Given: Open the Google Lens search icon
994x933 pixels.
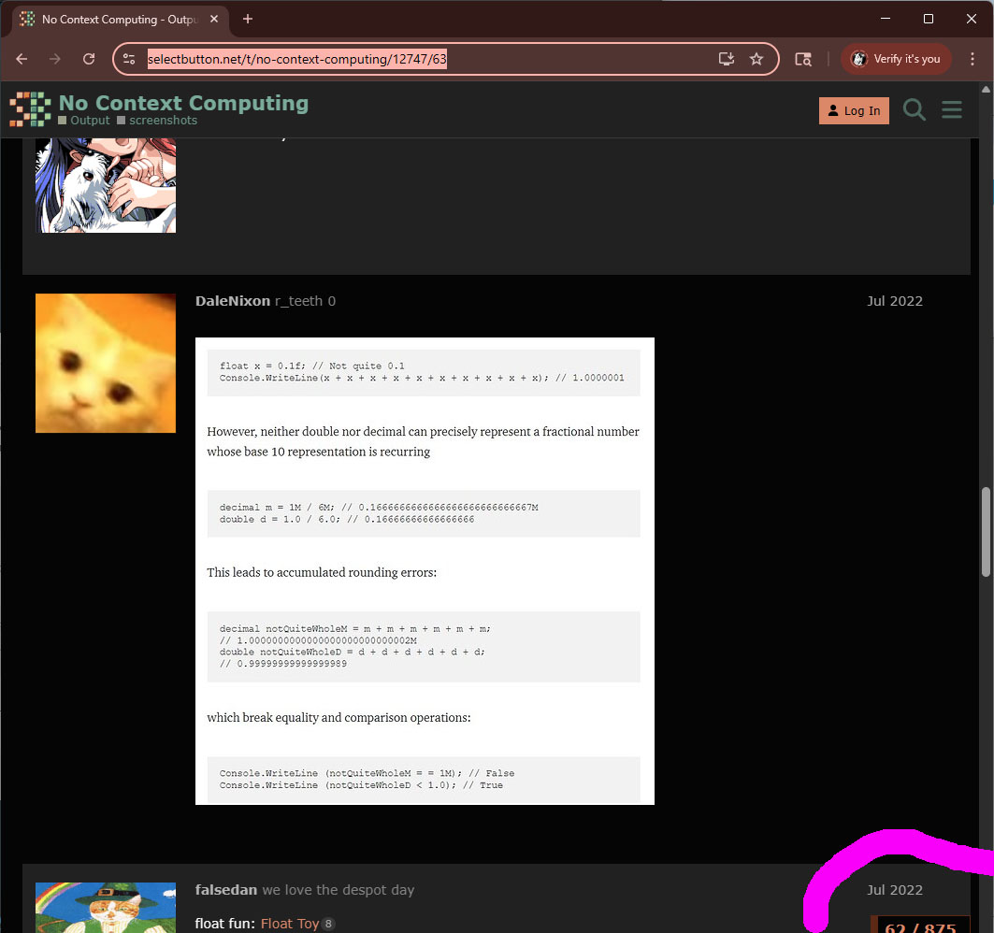Looking at the screenshot, I should coord(803,59).
